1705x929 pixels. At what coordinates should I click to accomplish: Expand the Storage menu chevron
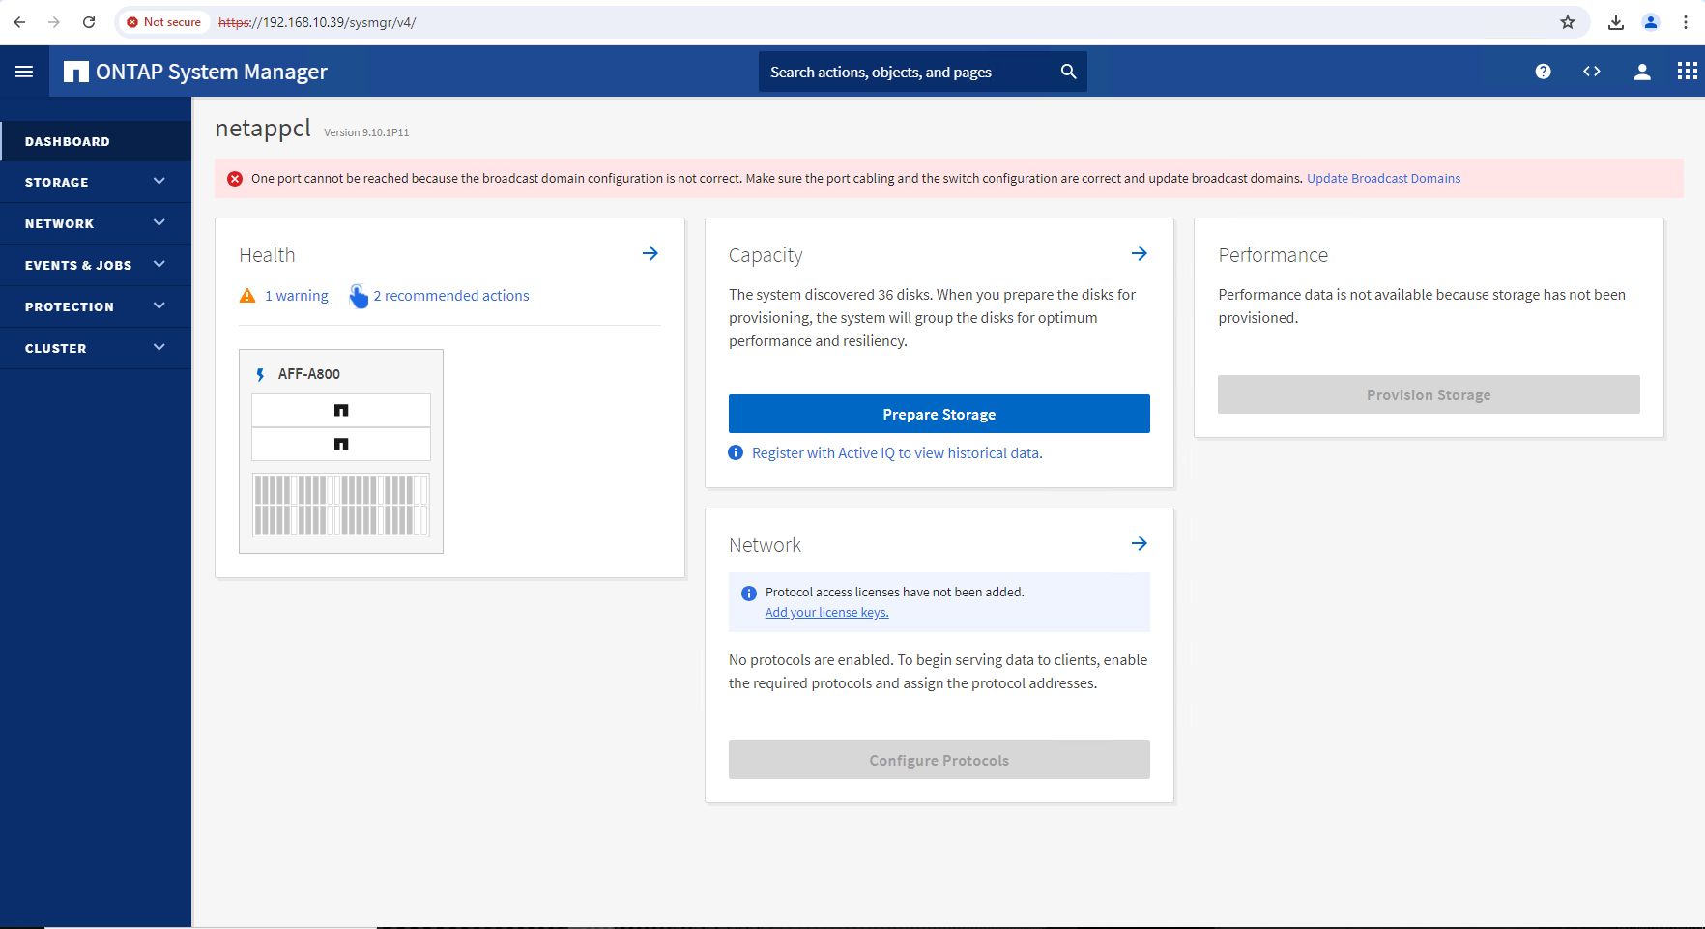coord(159,181)
